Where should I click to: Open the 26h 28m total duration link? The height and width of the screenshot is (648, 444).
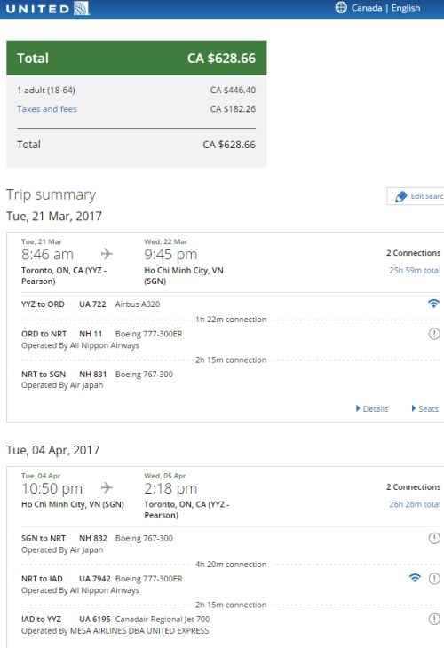415,504
